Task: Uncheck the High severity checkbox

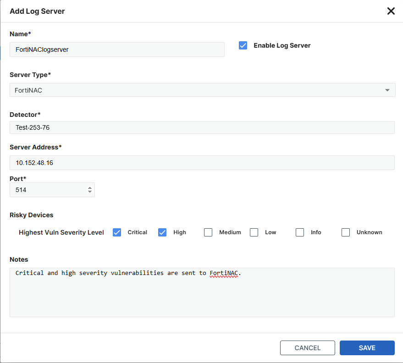Action: tap(162, 232)
